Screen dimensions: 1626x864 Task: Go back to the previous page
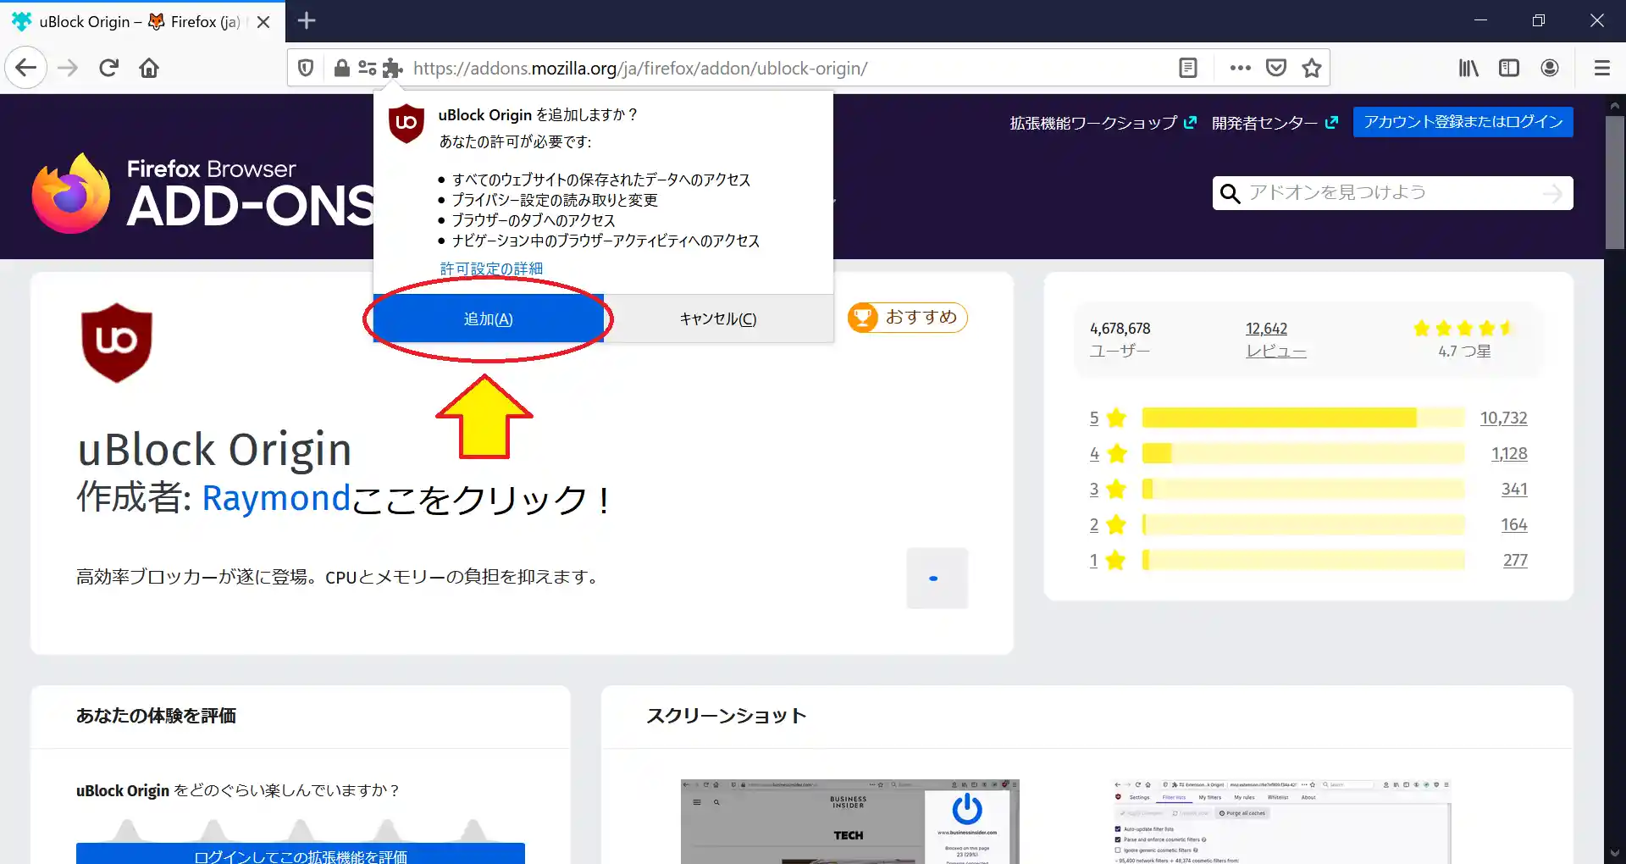point(26,68)
